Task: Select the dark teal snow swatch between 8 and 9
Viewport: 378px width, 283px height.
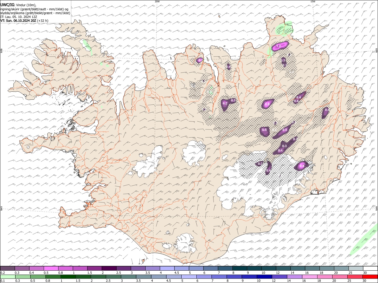Action: pos(240,268)
